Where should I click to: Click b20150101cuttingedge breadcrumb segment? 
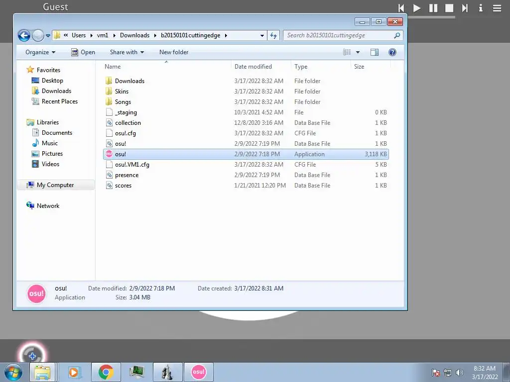click(x=190, y=35)
